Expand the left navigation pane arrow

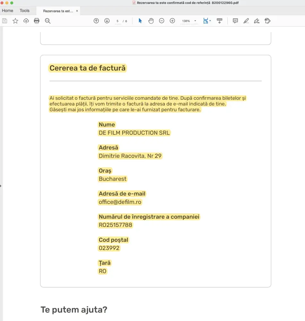tap(1, 186)
